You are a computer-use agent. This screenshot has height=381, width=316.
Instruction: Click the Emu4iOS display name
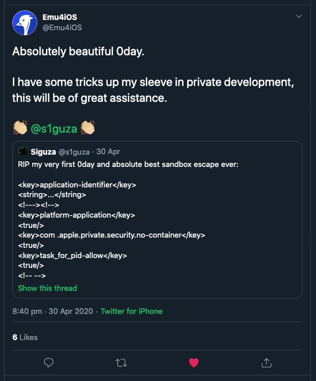pos(60,17)
